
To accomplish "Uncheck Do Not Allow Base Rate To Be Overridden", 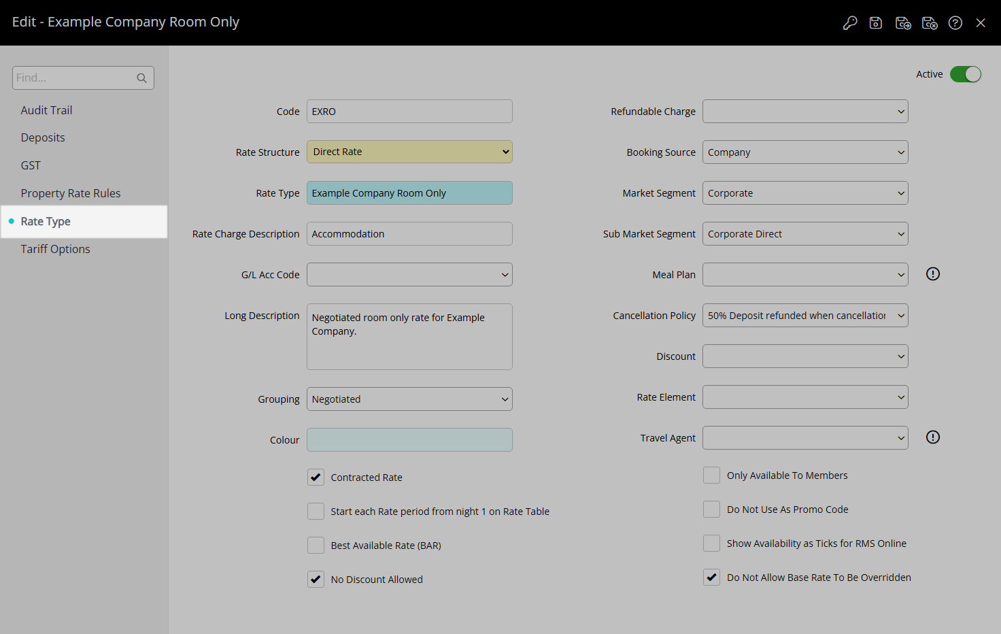I will [711, 577].
